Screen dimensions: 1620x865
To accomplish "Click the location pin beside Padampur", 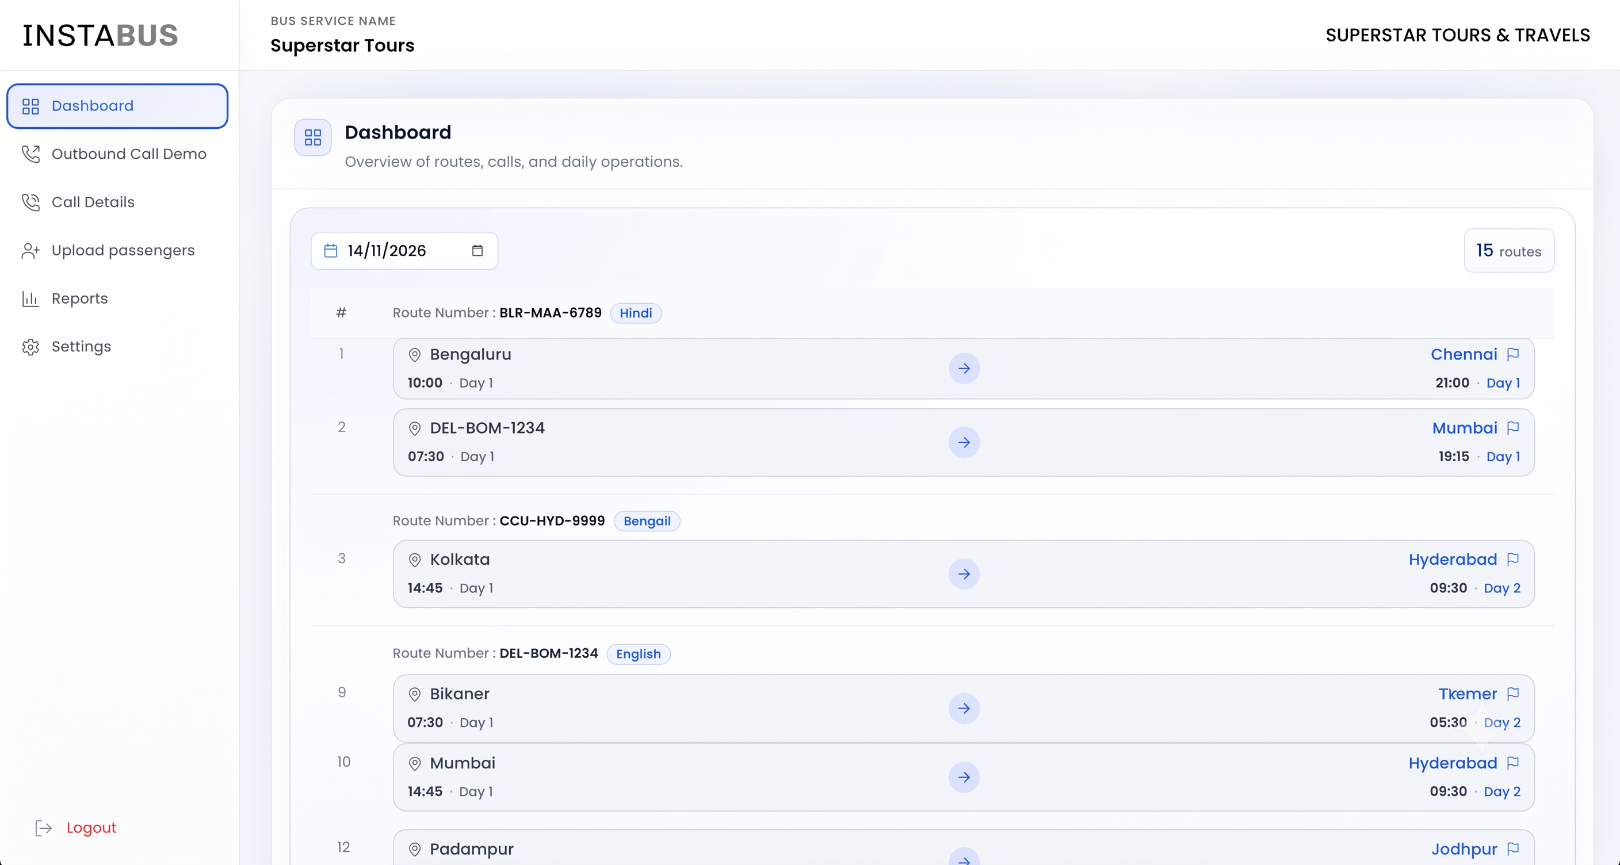I will 414,849.
